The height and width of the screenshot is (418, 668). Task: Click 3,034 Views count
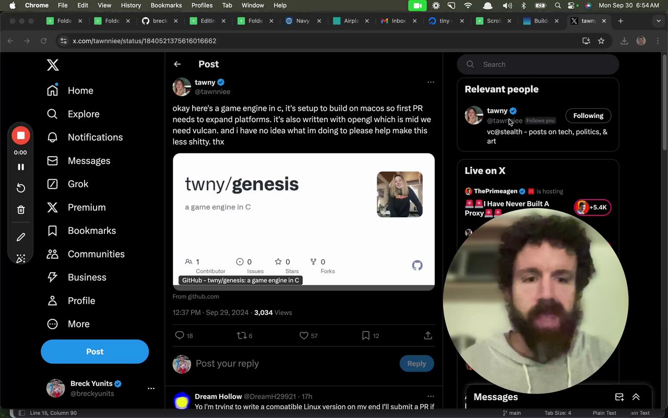(x=273, y=312)
